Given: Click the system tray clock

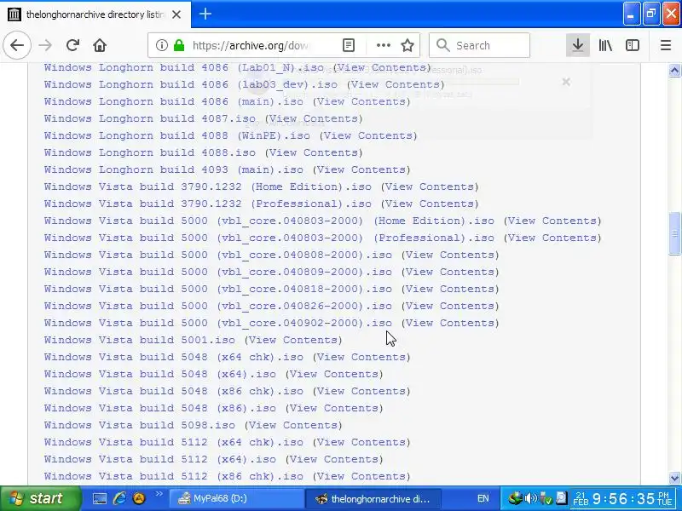Looking at the screenshot, I should click(624, 498).
